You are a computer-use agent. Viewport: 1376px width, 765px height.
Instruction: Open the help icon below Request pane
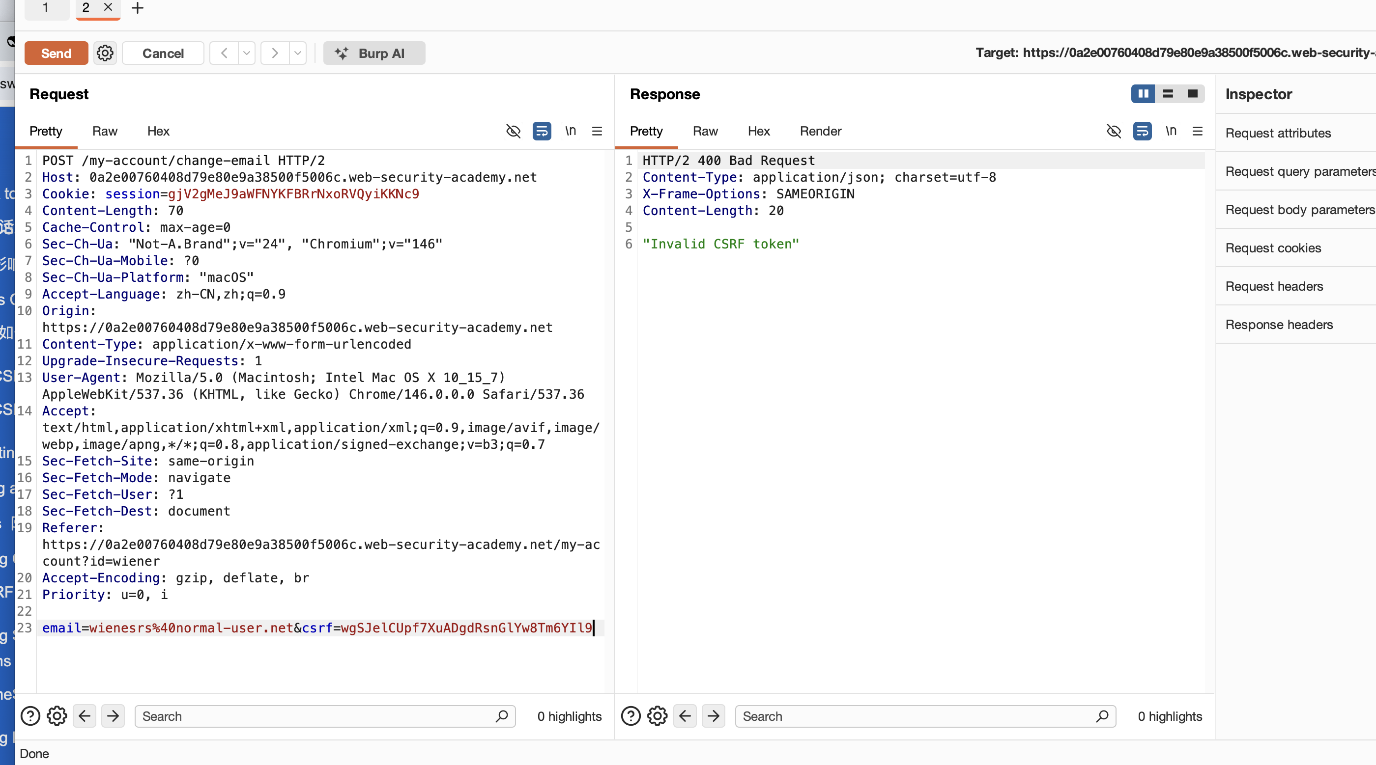click(30, 716)
